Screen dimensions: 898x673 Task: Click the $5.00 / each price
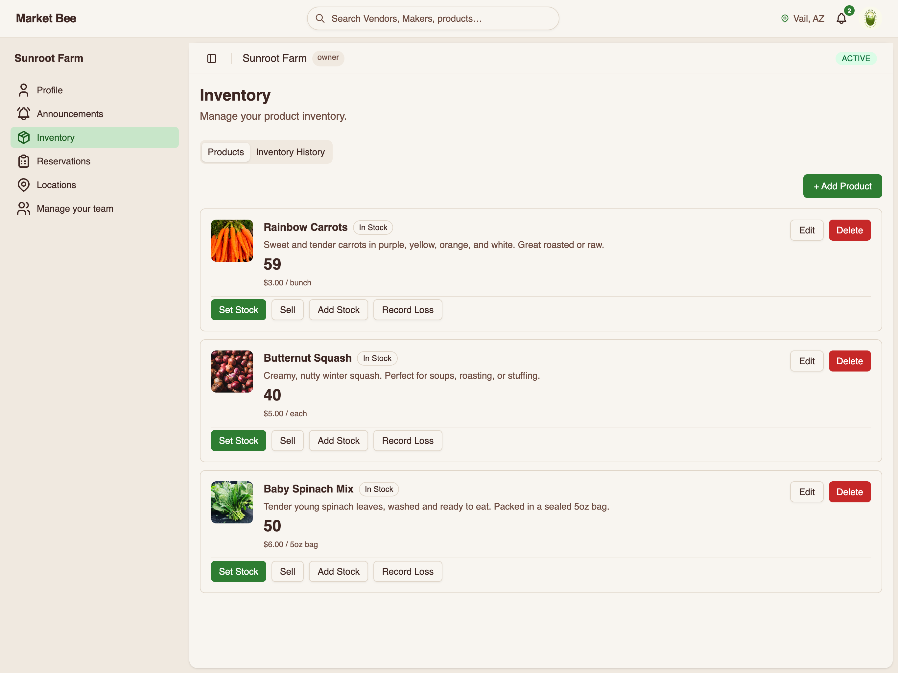click(285, 414)
